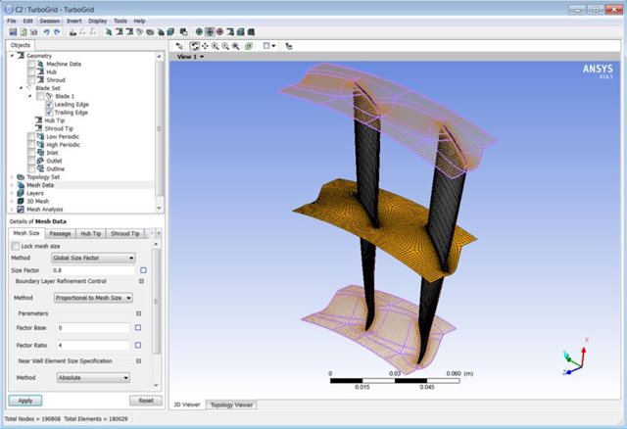
Task: Click the last dark mesh toolbar icon
Action: (251, 32)
